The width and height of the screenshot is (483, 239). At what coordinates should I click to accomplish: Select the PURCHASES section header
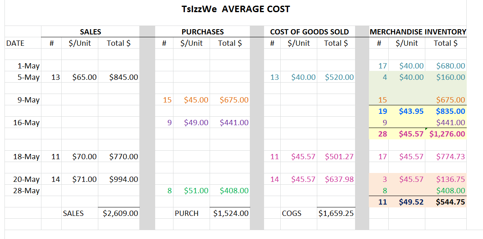pyautogui.click(x=203, y=32)
